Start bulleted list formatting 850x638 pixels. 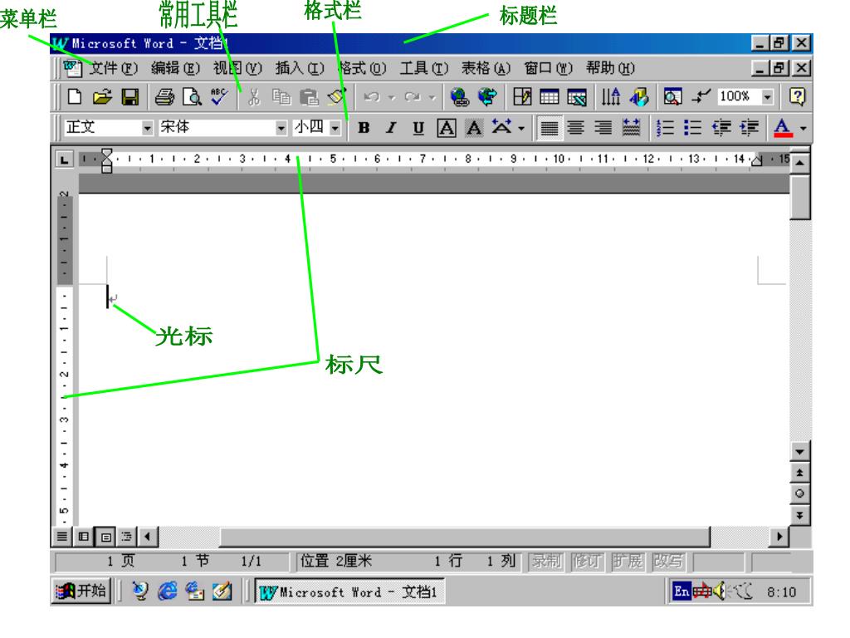[x=693, y=128]
